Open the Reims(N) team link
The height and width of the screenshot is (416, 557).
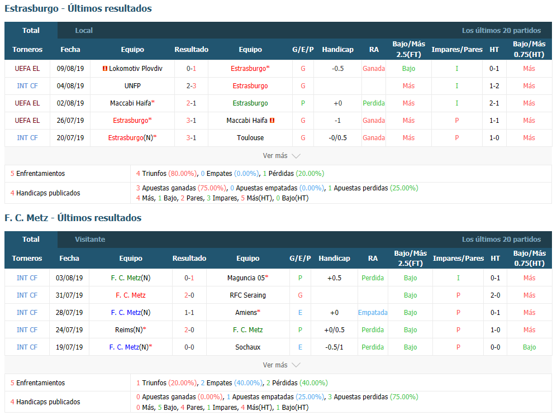point(129,330)
